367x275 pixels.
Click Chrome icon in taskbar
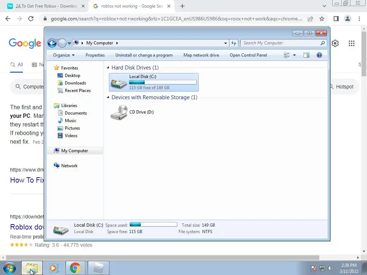pos(75,268)
